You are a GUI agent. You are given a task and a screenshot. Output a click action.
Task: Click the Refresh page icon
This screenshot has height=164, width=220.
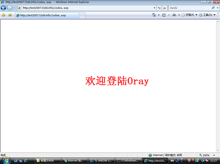pyautogui.click(x=159, y=8)
